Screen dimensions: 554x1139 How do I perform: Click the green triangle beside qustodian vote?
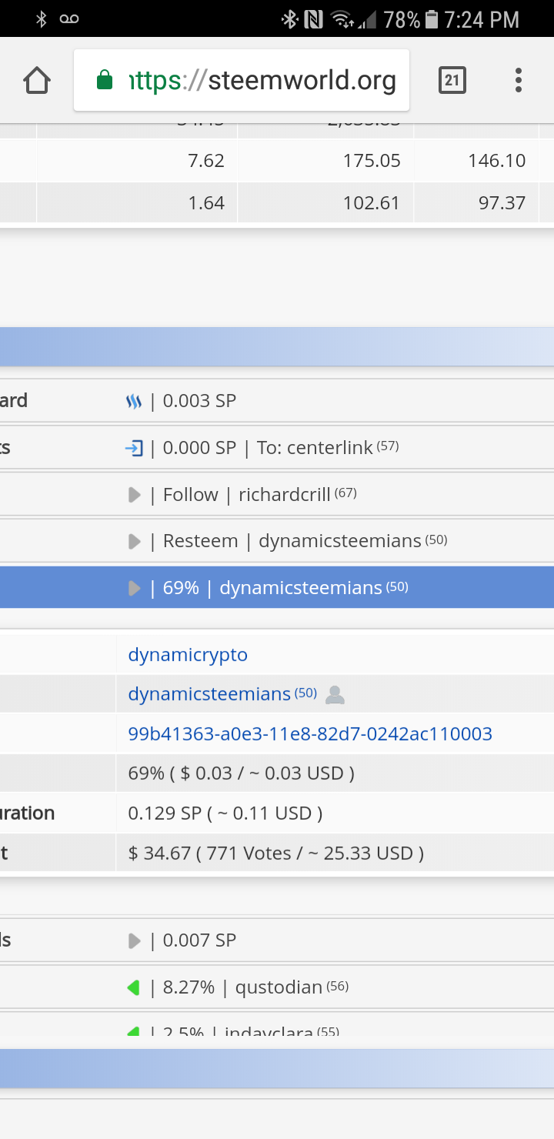click(133, 987)
